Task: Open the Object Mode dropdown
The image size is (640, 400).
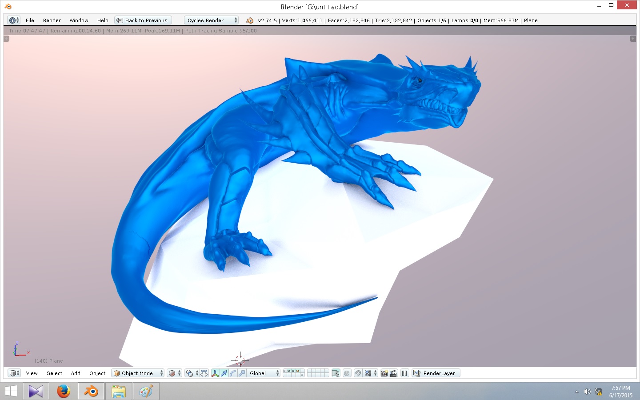Action: (138, 373)
